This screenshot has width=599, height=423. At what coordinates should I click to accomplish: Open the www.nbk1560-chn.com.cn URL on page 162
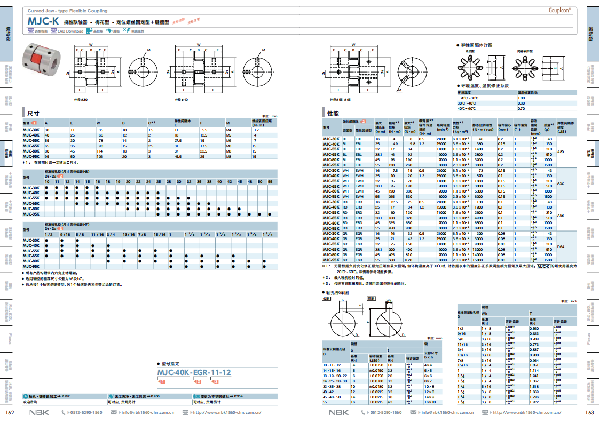click(x=227, y=413)
